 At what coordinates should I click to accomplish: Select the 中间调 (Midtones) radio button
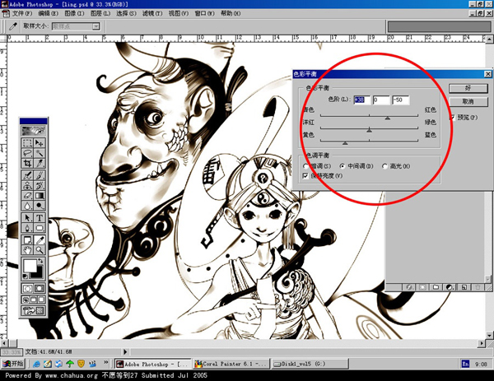(x=343, y=166)
